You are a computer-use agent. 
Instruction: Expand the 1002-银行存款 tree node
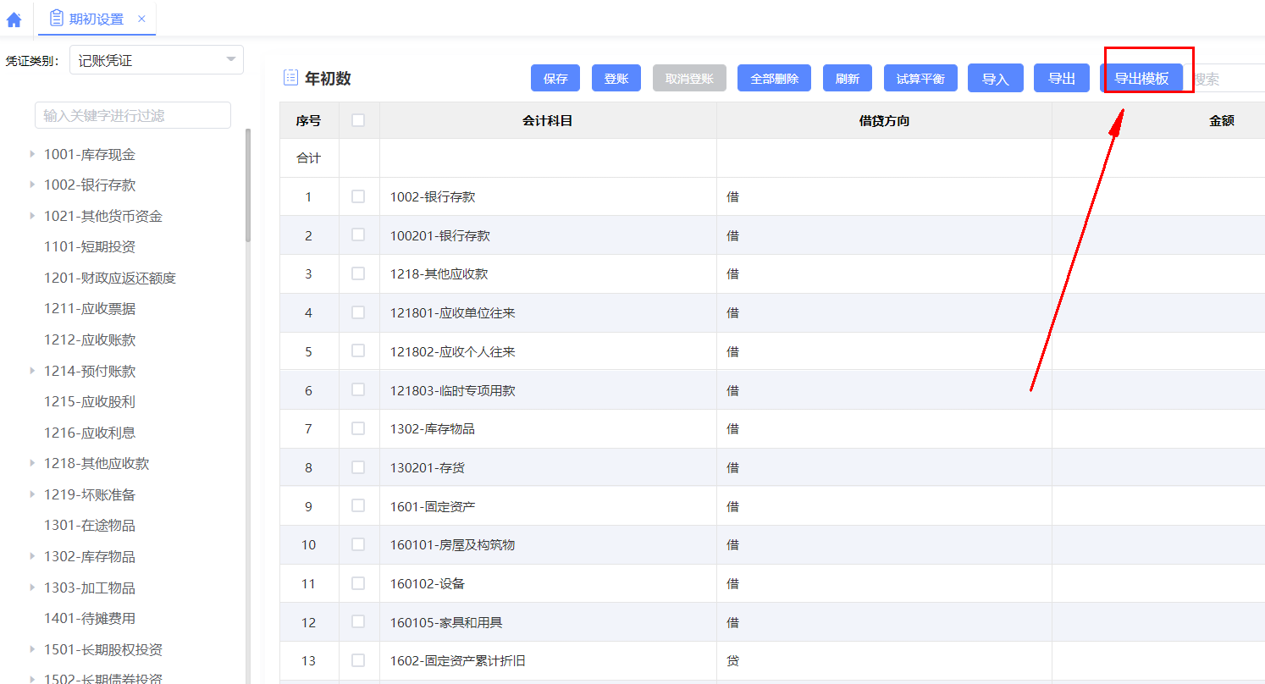click(32, 185)
